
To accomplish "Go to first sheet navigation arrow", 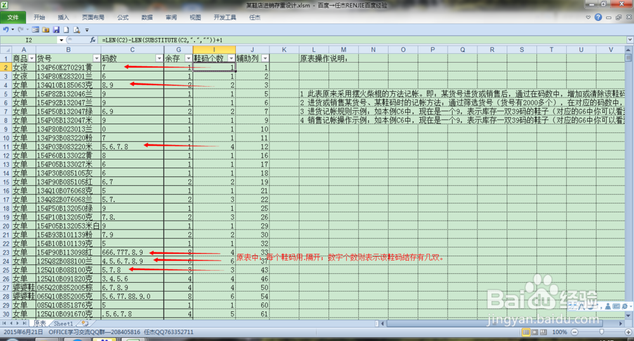I will [x=4, y=323].
